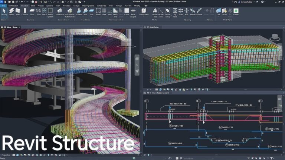Select By Face opening tool
Screen dimensions: 285x160
click(x=175, y=13)
